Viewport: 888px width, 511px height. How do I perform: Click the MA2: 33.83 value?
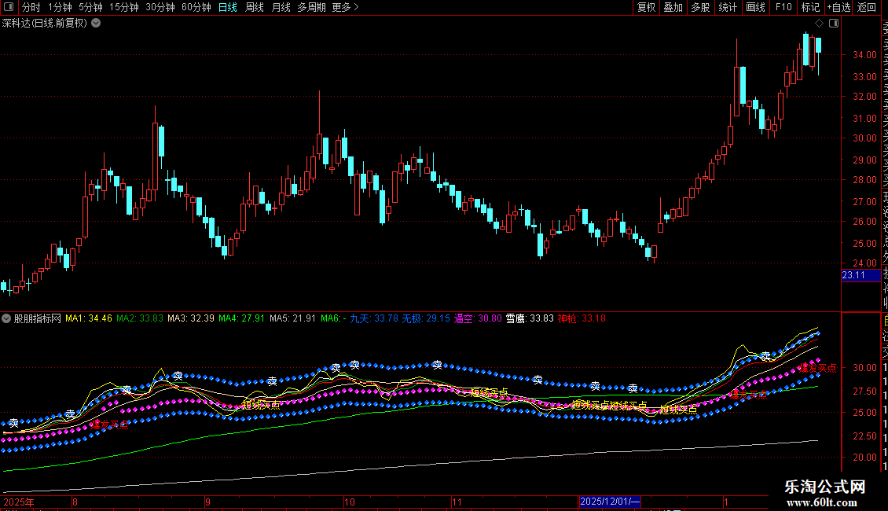(x=140, y=318)
